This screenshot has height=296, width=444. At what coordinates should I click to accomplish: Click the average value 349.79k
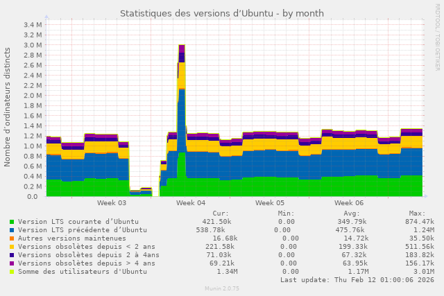click(352, 222)
